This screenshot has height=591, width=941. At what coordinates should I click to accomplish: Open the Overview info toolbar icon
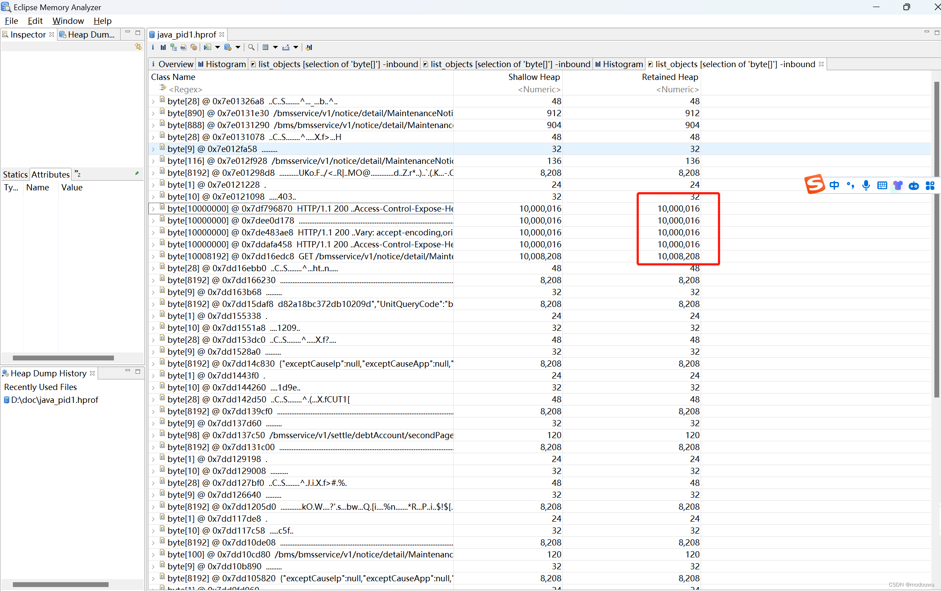point(153,47)
